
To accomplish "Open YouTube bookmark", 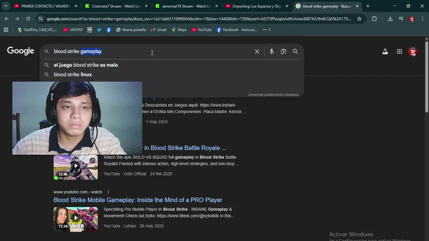I will [202, 30].
